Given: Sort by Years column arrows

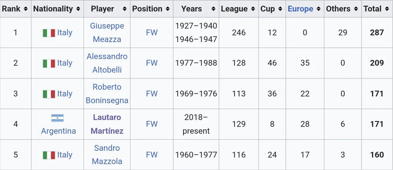Looking at the screenshot, I should pos(214,9).
